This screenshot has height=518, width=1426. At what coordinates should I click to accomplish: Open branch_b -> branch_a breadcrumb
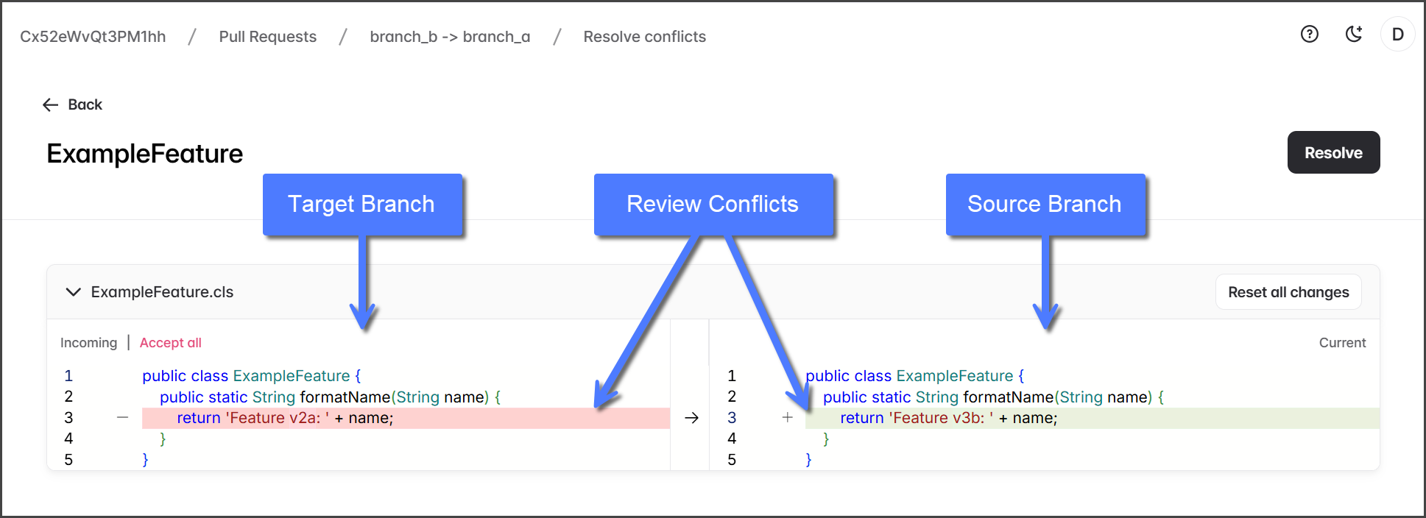tap(449, 37)
